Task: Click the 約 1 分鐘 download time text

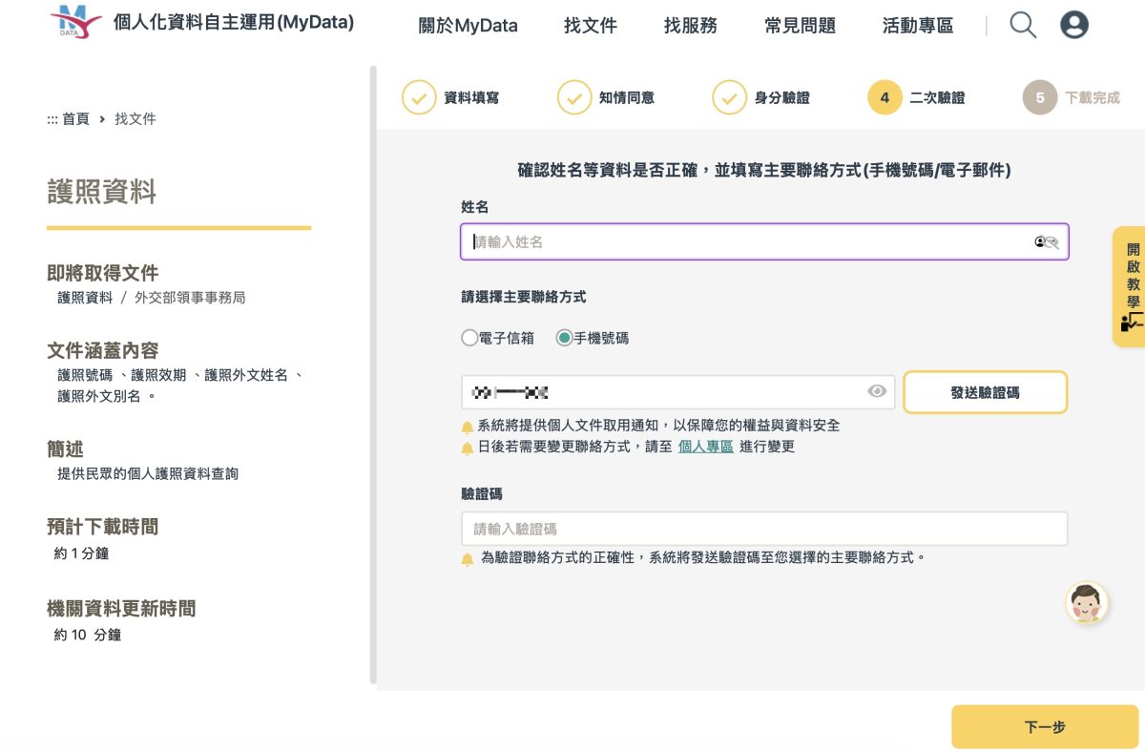Action: (81, 553)
